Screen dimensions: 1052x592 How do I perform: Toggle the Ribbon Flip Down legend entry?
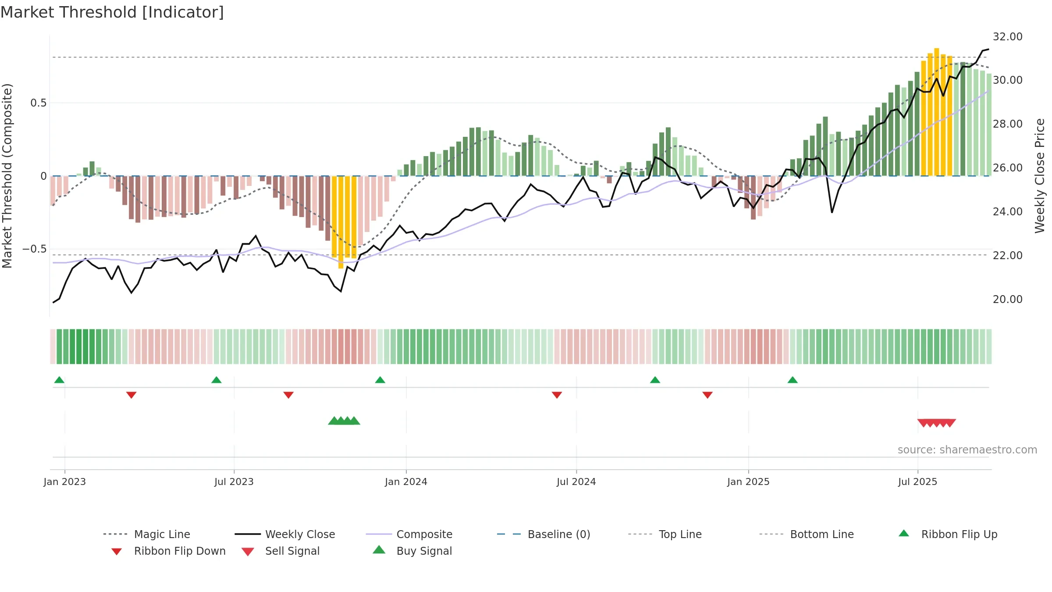pyautogui.click(x=168, y=551)
